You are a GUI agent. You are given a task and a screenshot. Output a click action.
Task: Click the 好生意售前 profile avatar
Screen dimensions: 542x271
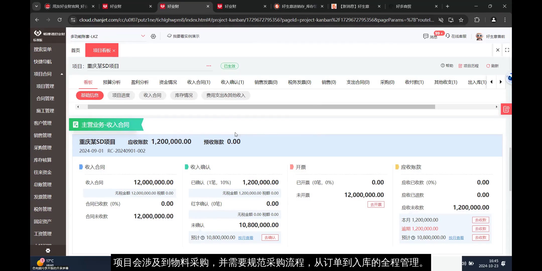pyautogui.click(x=480, y=36)
